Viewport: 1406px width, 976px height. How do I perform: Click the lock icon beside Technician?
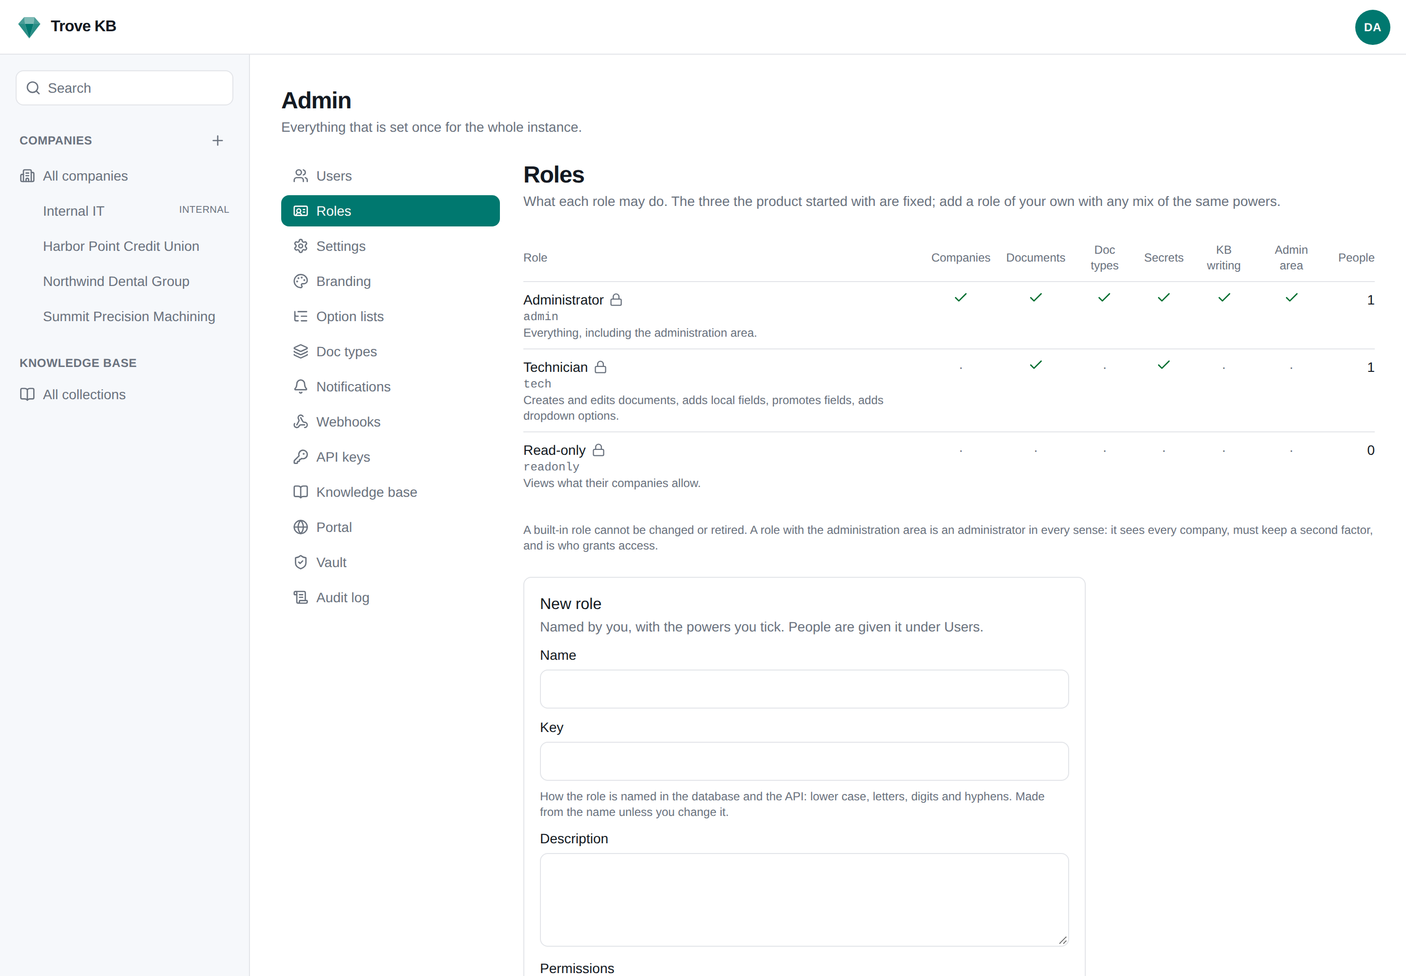pyautogui.click(x=600, y=367)
